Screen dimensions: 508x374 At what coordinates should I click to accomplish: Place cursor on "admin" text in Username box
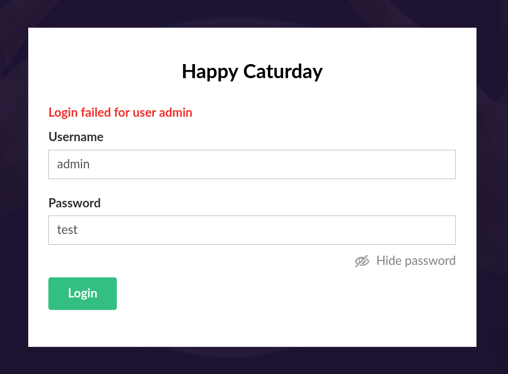[73, 164]
